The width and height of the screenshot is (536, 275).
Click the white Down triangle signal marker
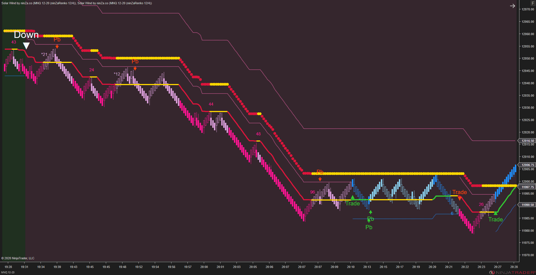coord(26,46)
